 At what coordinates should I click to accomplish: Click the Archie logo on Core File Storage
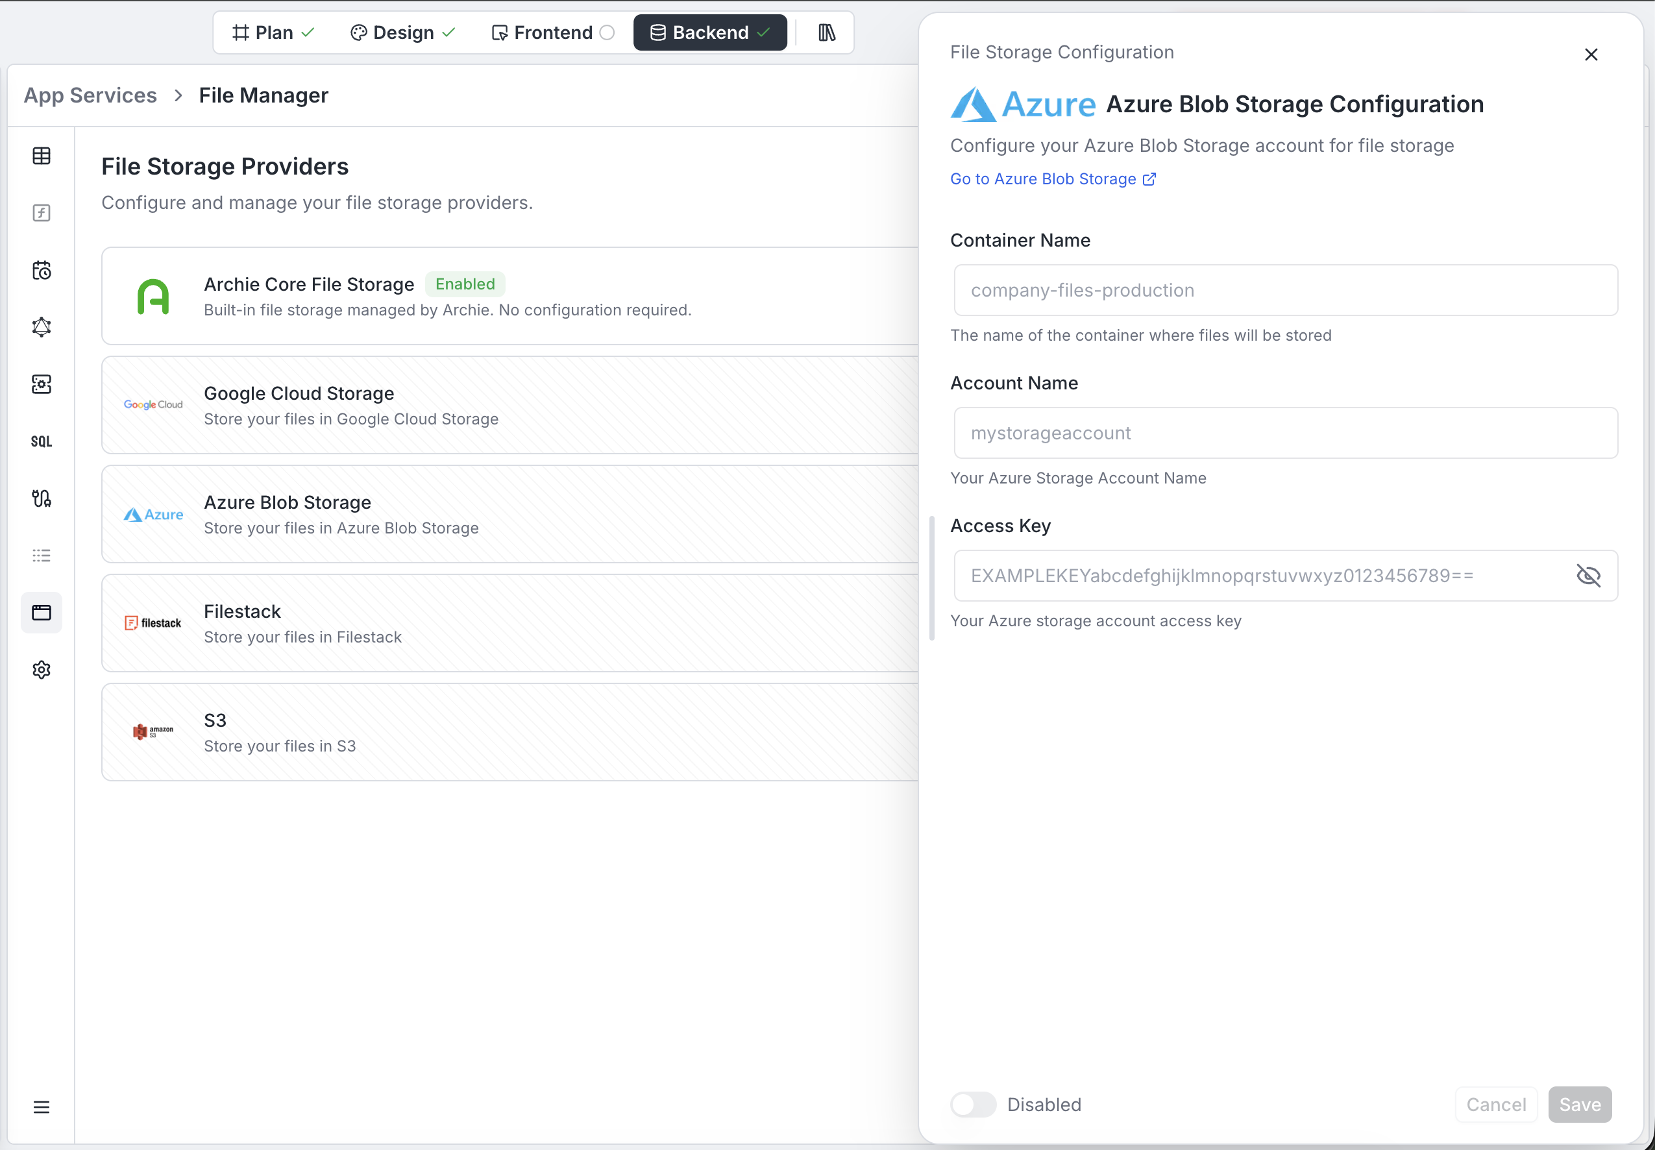tap(153, 296)
